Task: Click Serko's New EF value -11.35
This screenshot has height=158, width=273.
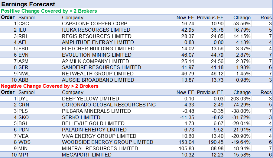Action: pyautogui.click(x=186, y=117)
